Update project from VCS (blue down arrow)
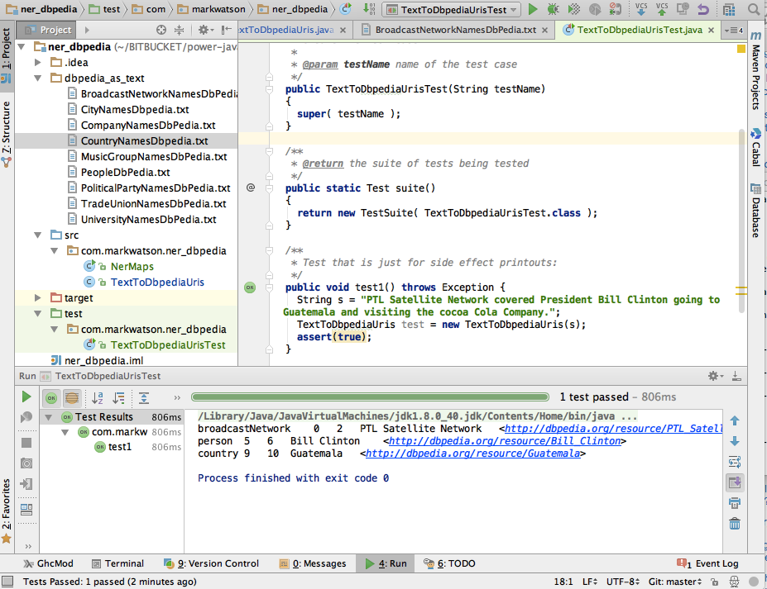The height and width of the screenshot is (589, 767). tap(641, 10)
